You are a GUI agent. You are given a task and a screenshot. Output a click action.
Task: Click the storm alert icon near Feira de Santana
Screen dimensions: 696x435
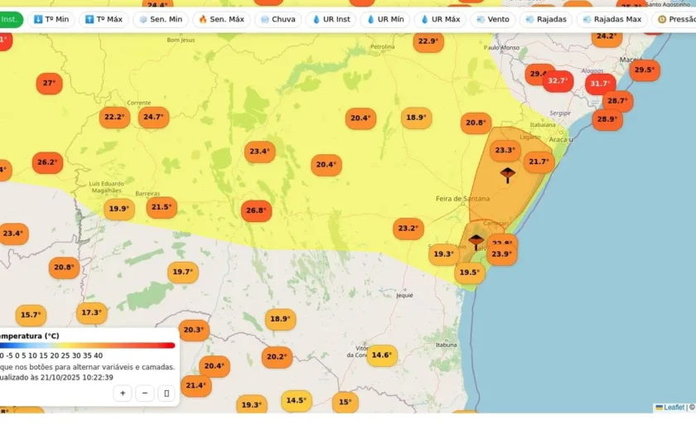507,175
